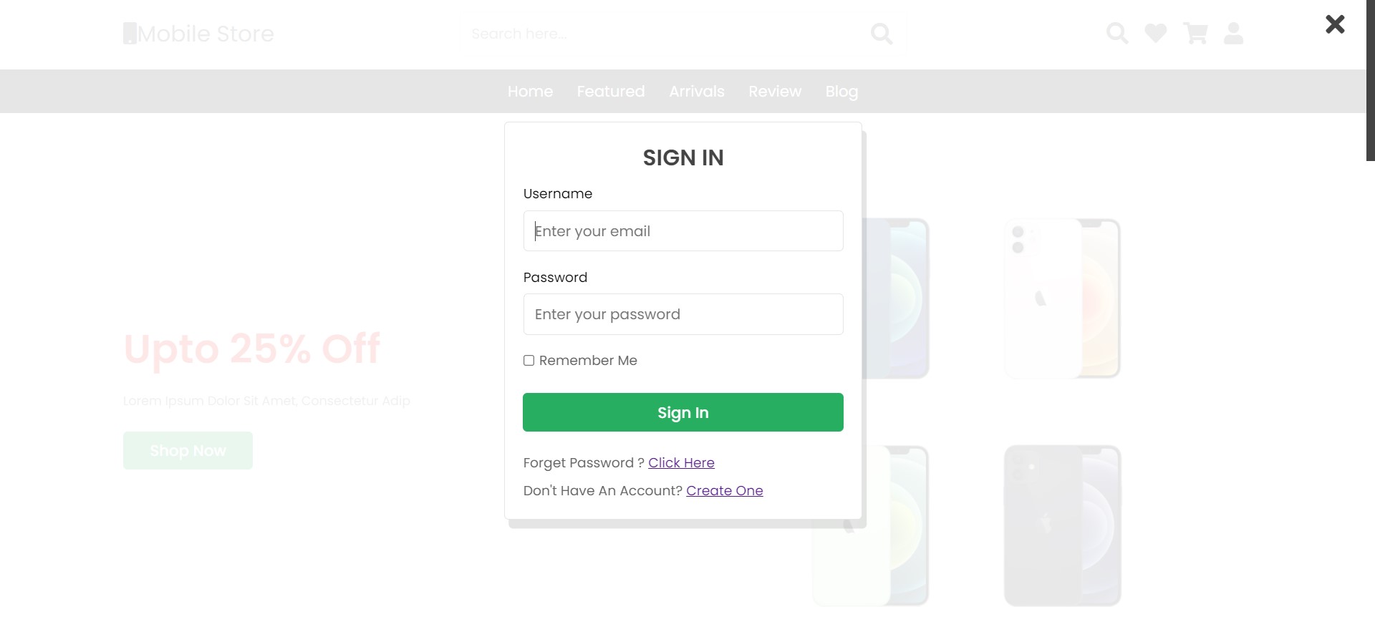Click the green Sign In button
Image resolution: width=1375 pixels, height=637 pixels.
[683, 412]
